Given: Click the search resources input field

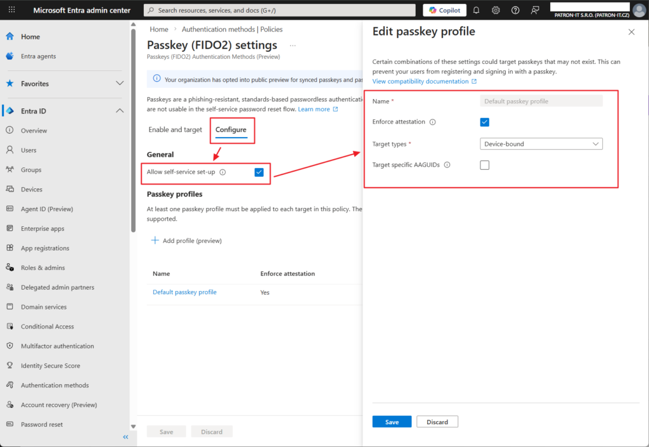Looking at the screenshot, I should (279, 10).
